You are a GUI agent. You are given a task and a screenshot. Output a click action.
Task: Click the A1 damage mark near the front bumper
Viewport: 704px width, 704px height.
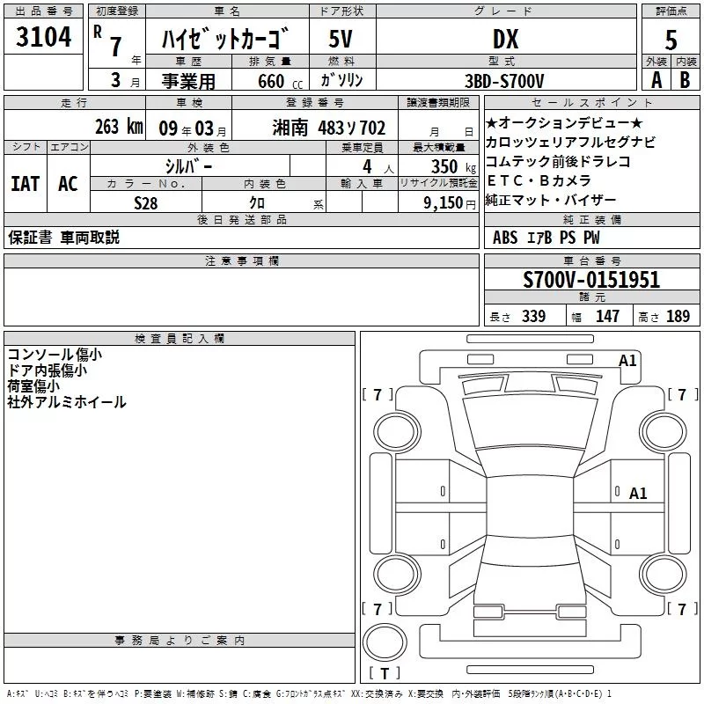tap(627, 360)
